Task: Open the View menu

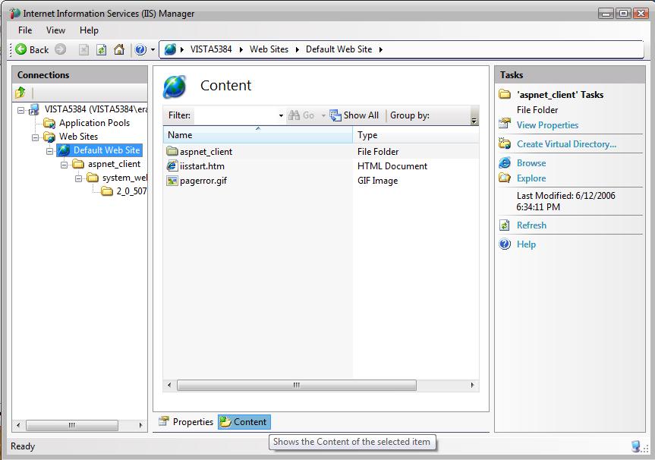Action: tap(55, 30)
